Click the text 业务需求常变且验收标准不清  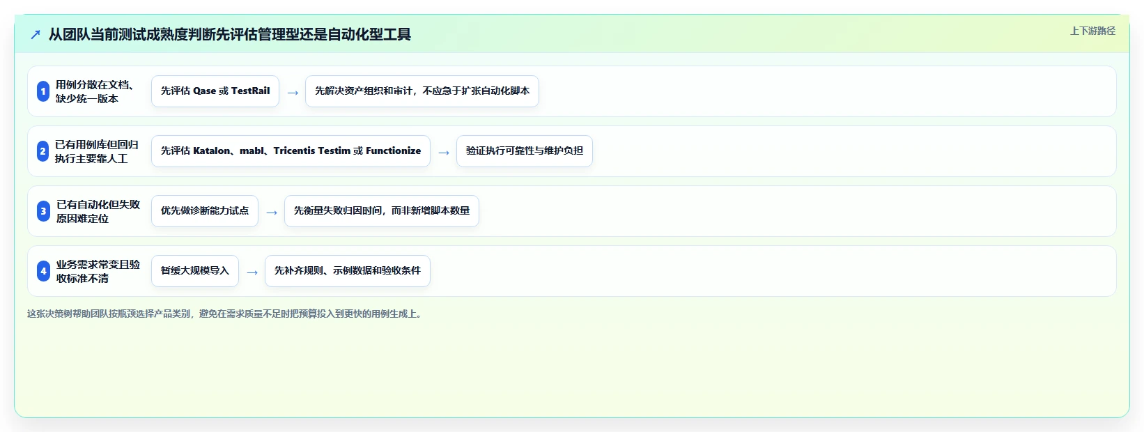click(x=98, y=271)
